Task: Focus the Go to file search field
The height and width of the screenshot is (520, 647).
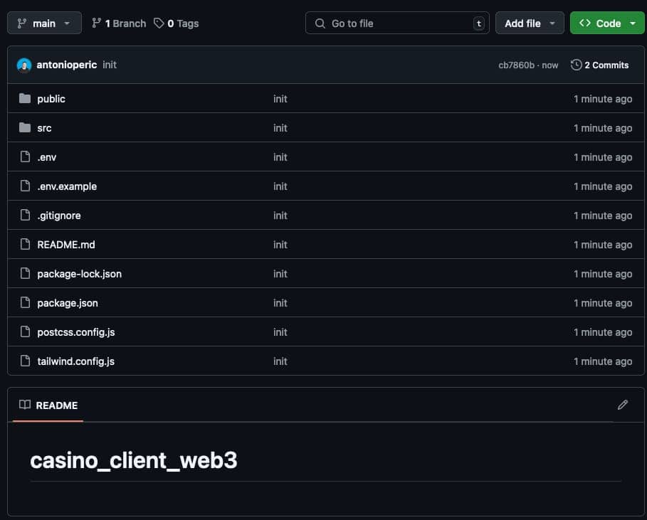Action: point(397,23)
